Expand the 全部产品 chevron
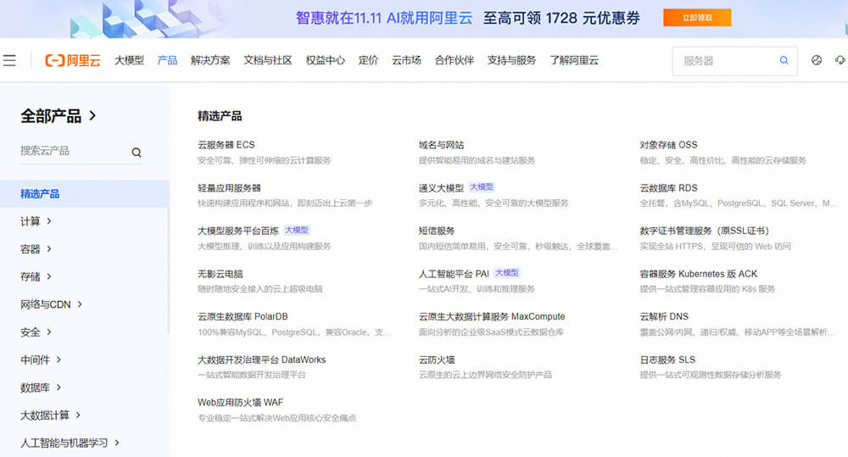 point(93,115)
